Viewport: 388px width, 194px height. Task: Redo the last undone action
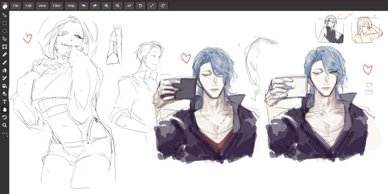point(95,6)
